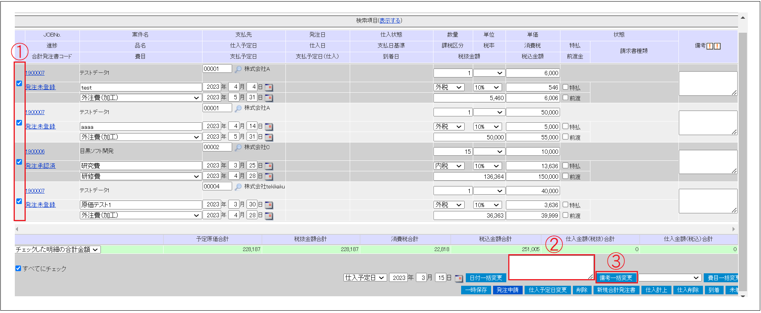The image size is (761, 313).
Task: Click the 削除 button
Action: tap(582, 290)
